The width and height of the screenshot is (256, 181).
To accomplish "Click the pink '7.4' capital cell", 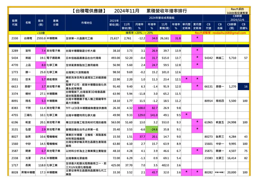I will click(x=41, y=51).
